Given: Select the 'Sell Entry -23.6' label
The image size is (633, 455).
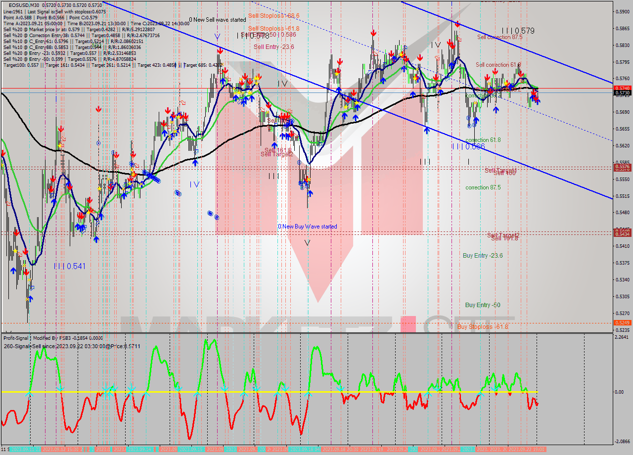Looking at the screenshot, I should (x=273, y=47).
